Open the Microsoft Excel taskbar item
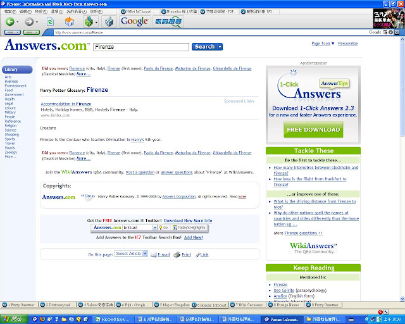The width and height of the screenshot is (405, 324). click(x=113, y=320)
